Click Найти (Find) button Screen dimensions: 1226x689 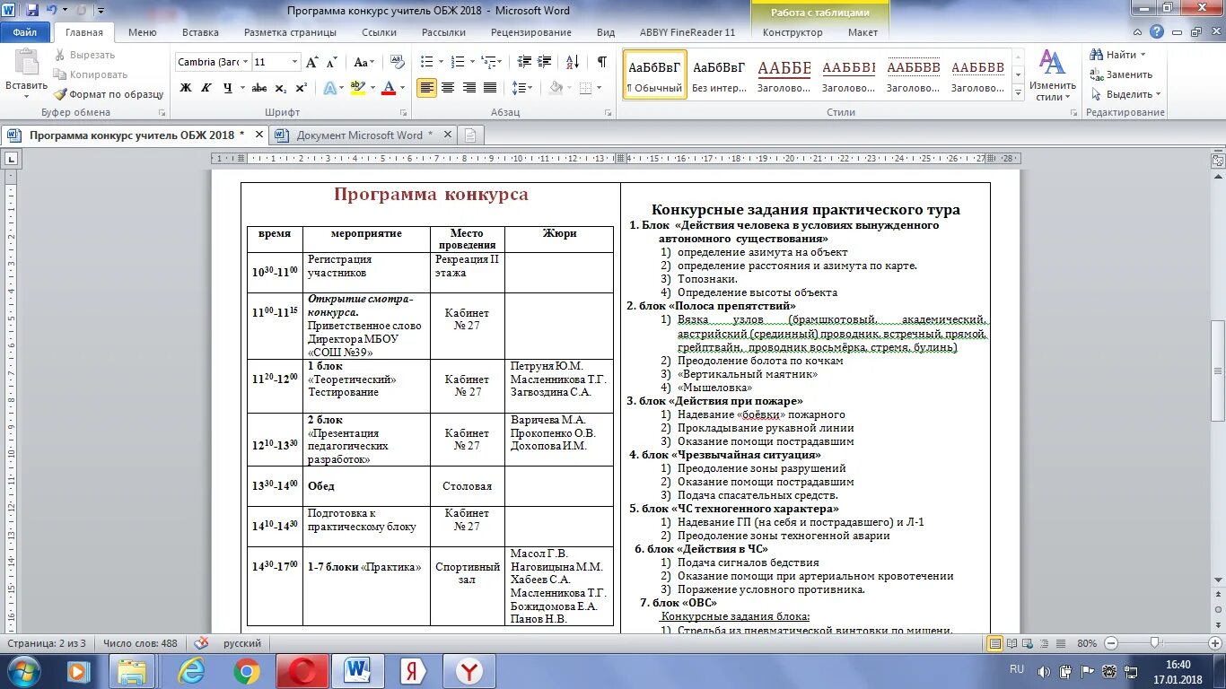tap(1117, 55)
